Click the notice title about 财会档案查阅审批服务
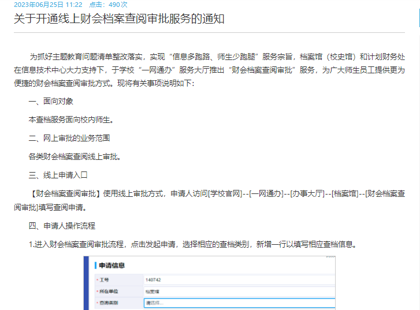Screen dimensions: 420x310 [119, 19]
